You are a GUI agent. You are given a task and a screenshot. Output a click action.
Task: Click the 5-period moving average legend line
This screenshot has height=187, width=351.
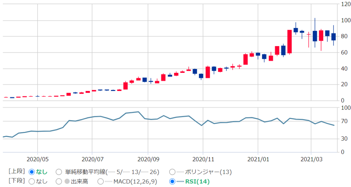pos(112,172)
